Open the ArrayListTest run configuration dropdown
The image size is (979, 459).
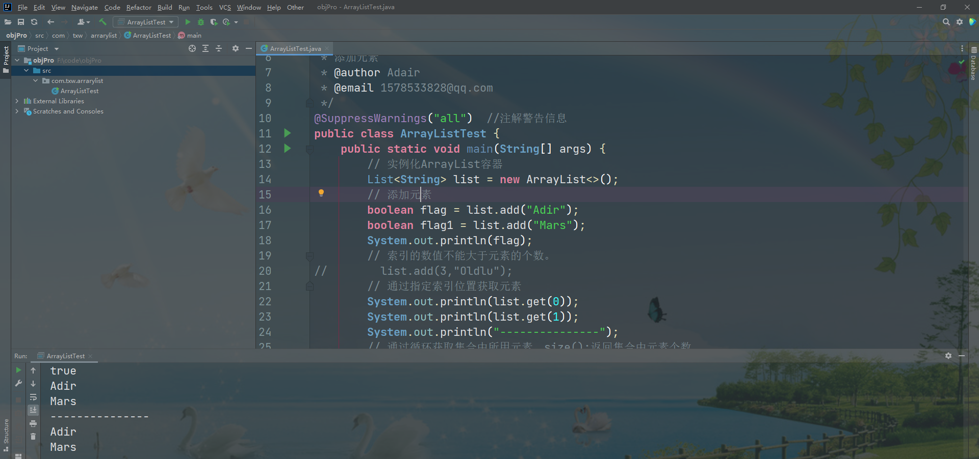coord(146,22)
